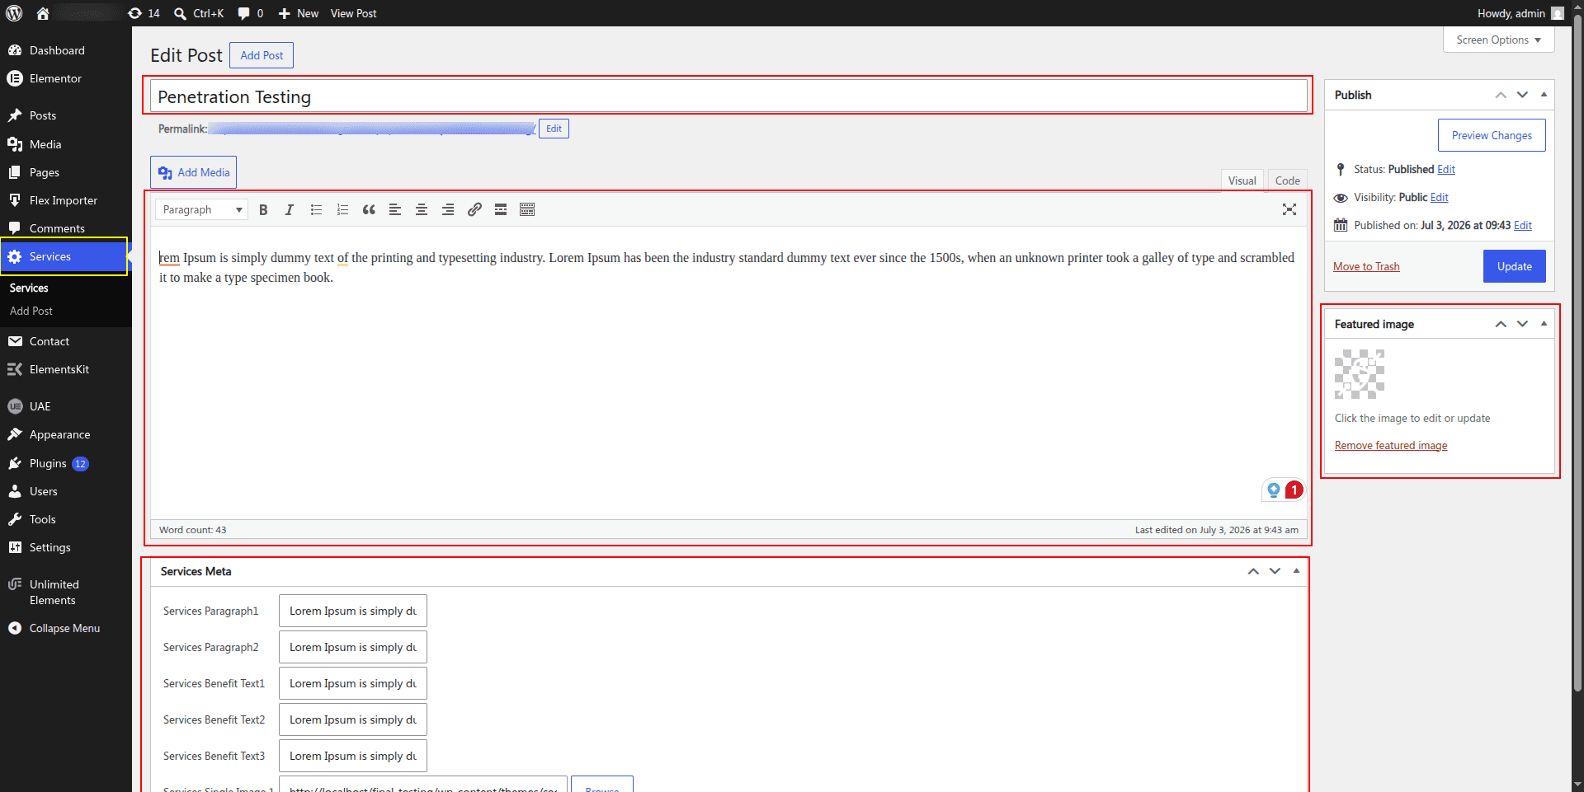Click the Services Benefit Text2 input field
The height and width of the screenshot is (792, 1584).
[x=353, y=719]
